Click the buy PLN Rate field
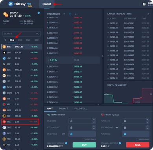Screen dimensions: 153x150 coord(81,121)
